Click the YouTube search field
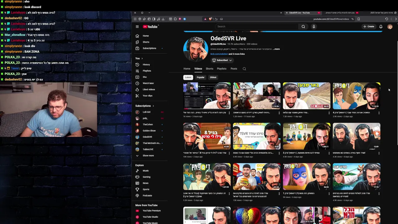The image size is (398, 224). 257,26
